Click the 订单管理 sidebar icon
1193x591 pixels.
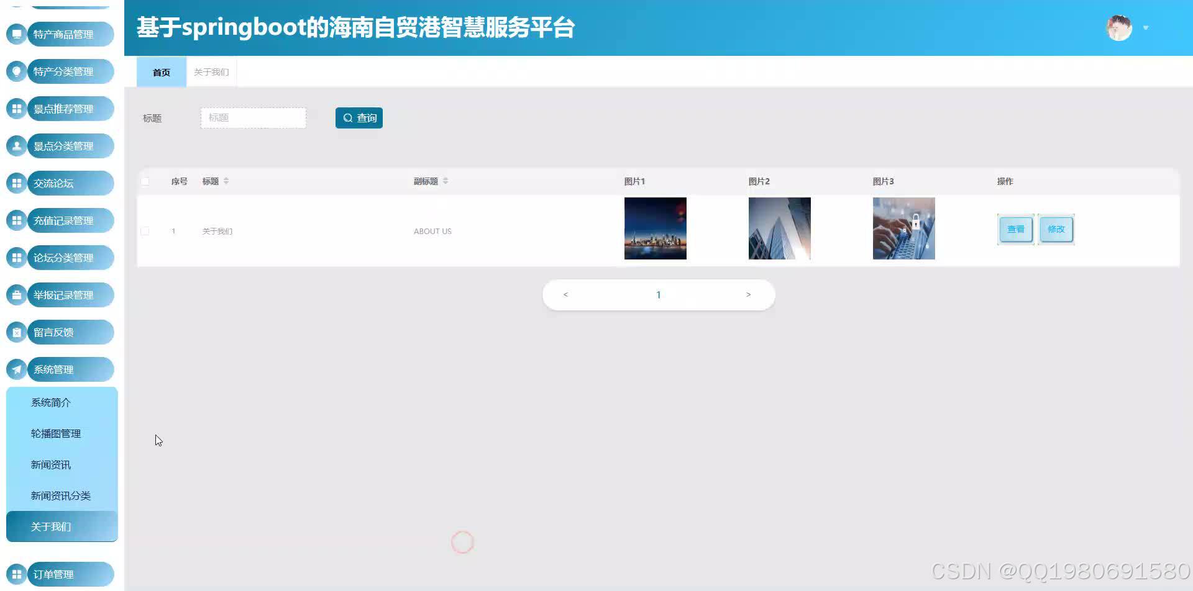[x=16, y=574]
